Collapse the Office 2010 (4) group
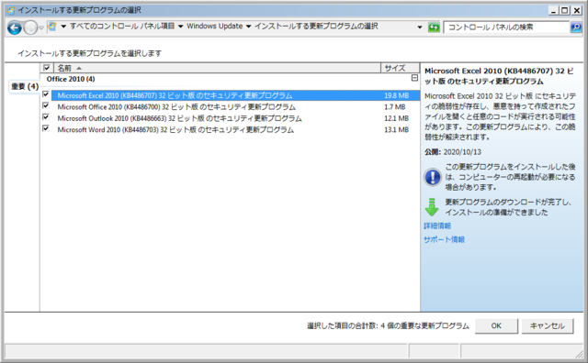This screenshot has width=588, height=363. [x=414, y=78]
